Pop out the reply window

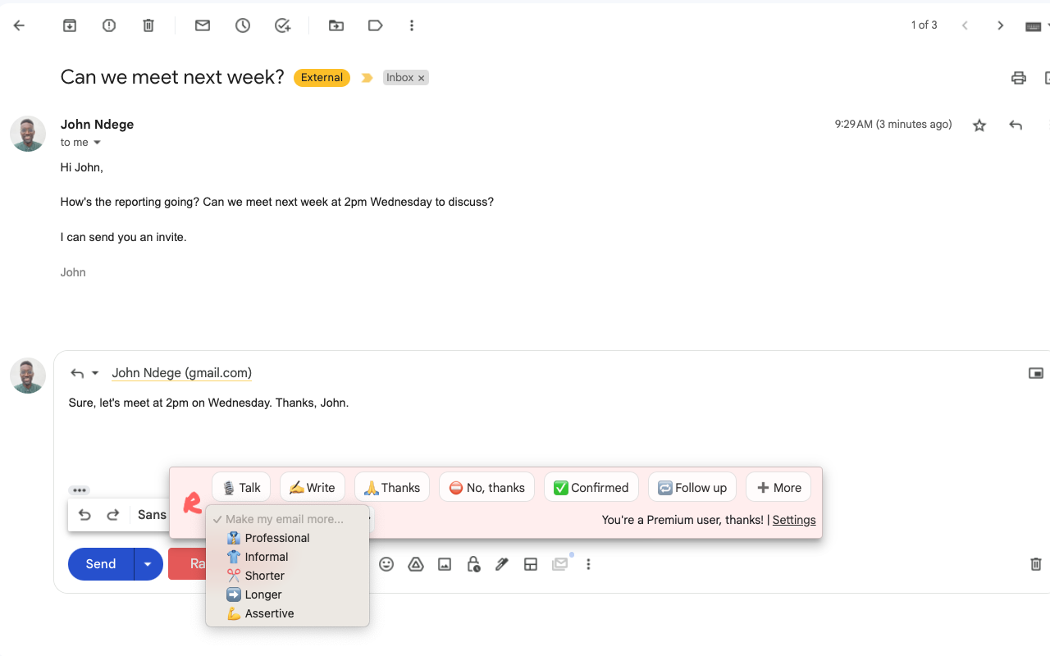coord(1036,373)
